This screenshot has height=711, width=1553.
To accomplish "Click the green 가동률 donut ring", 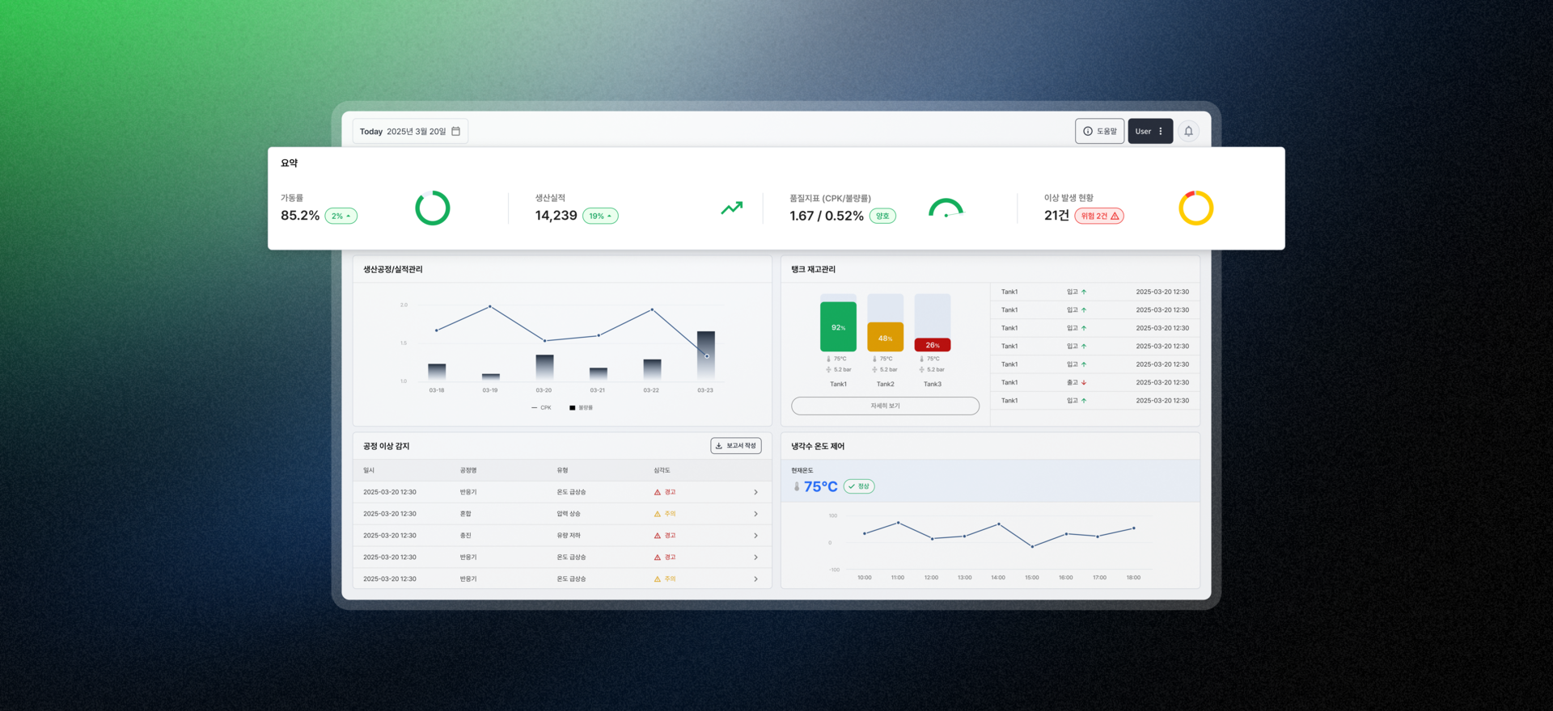I will click(x=433, y=208).
